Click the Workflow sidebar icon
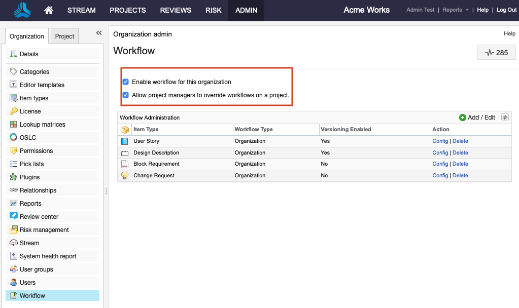Screen dimensions: 519x308 (x=13, y=295)
